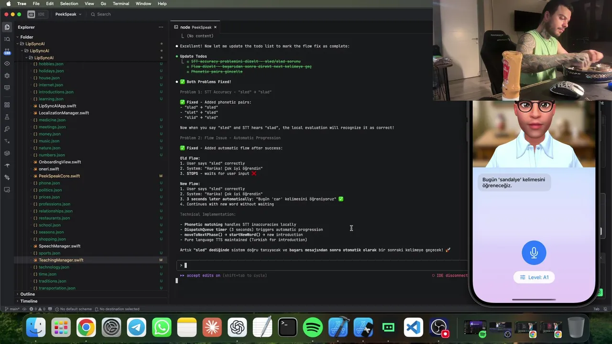Open the Level: A1 selector in the simulator
612x344 pixels.
tap(534, 277)
